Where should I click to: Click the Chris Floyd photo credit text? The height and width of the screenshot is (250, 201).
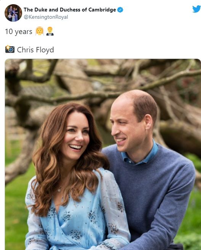coord(35,50)
